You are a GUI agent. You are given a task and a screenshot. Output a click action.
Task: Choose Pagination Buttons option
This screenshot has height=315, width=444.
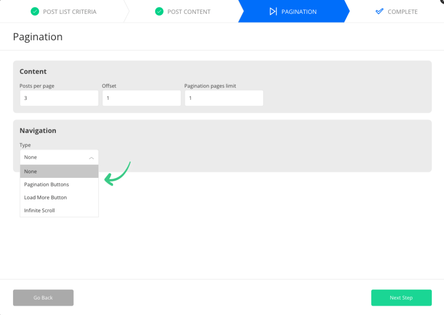[59, 184]
